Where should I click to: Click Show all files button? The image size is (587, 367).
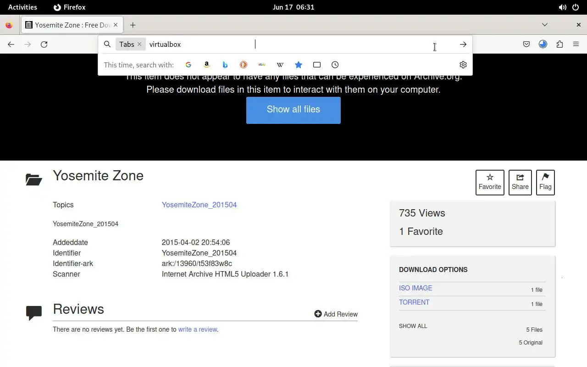coord(293,110)
